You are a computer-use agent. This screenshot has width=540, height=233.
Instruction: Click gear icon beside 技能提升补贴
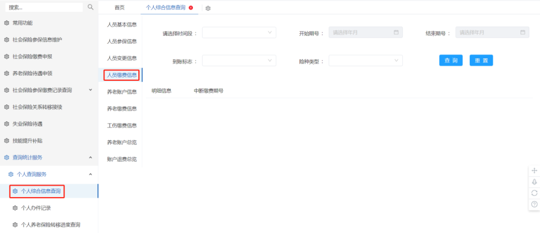[x=7, y=141]
